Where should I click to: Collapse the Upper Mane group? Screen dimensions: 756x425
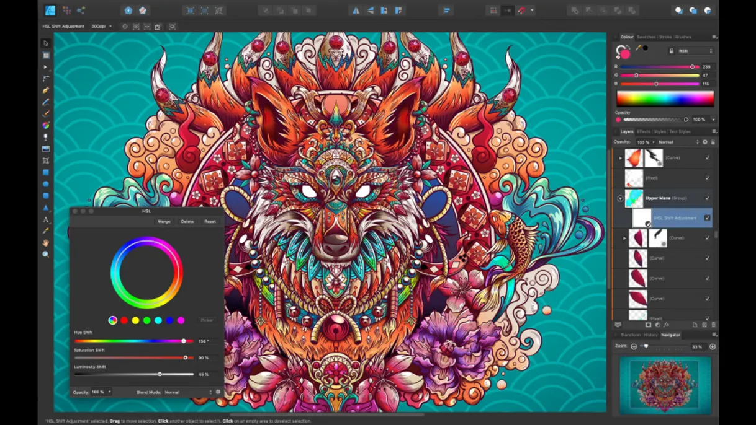pos(620,198)
